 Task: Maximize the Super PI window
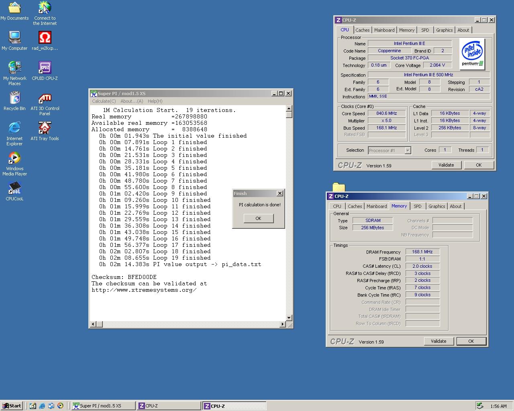281,93
